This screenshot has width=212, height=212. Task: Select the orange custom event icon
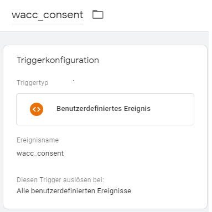pyautogui.click(x=37, y=109)
